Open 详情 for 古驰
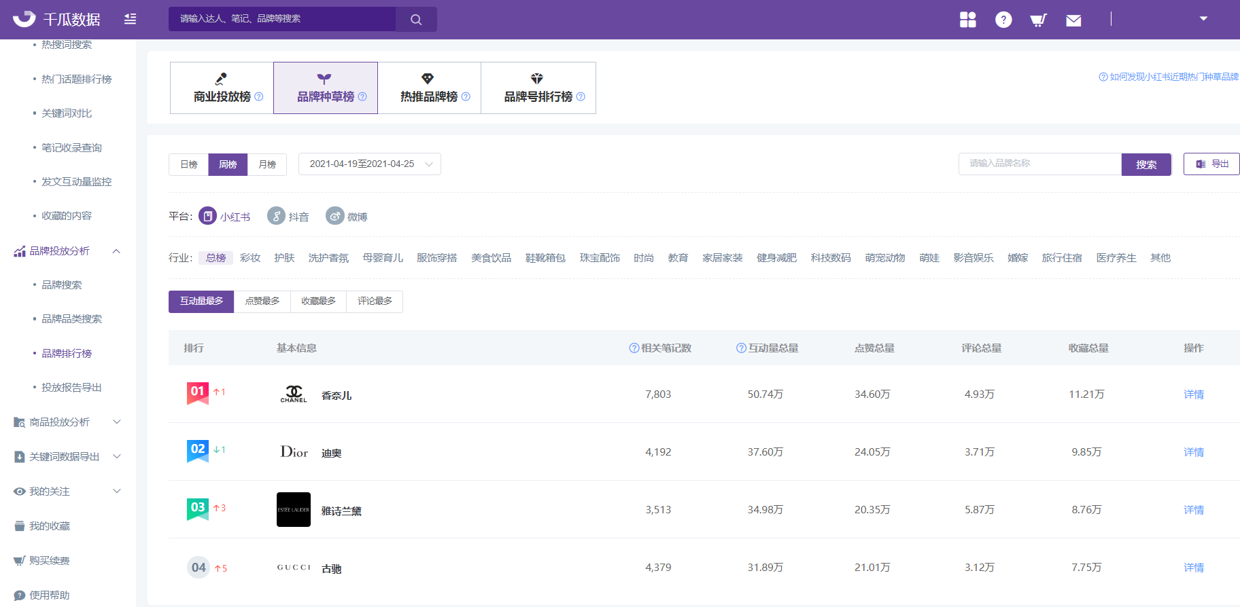 coord(1194,568)
